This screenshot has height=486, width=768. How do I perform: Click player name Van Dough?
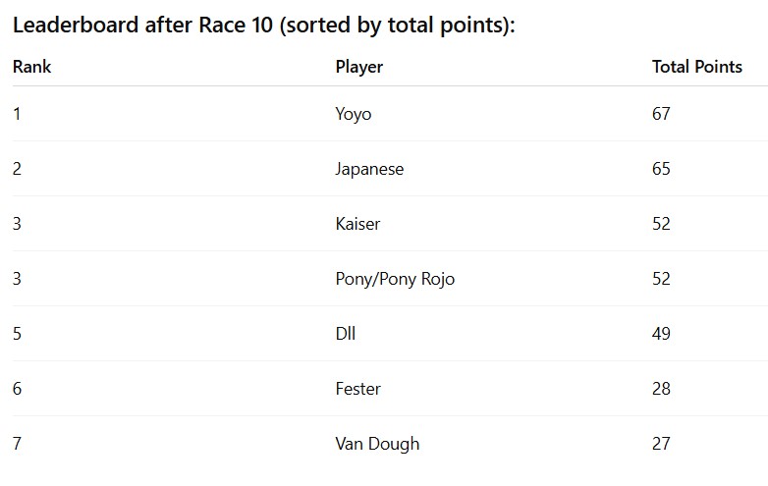377,444
